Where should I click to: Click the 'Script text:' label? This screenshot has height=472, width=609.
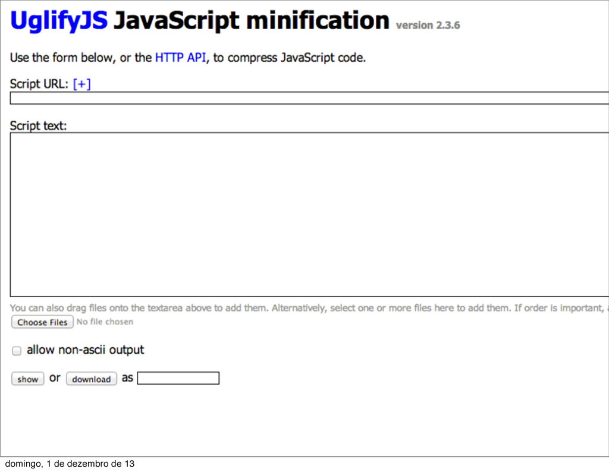[38, 126]
